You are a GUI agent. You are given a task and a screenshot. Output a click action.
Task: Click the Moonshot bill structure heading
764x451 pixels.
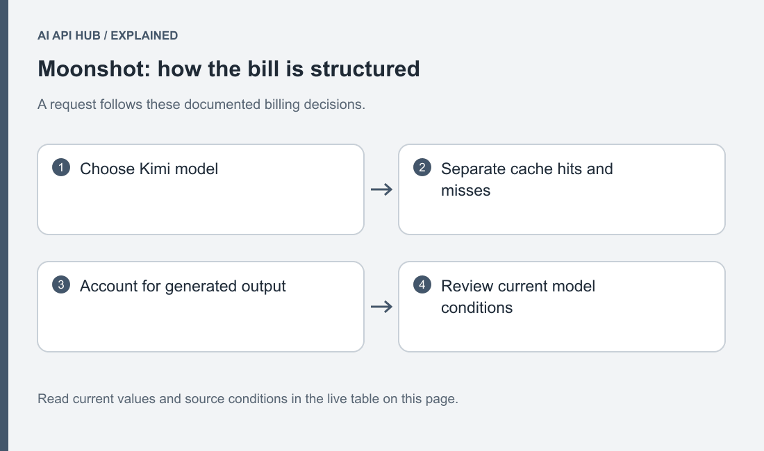pyautogui.click(x=229, y=69)
